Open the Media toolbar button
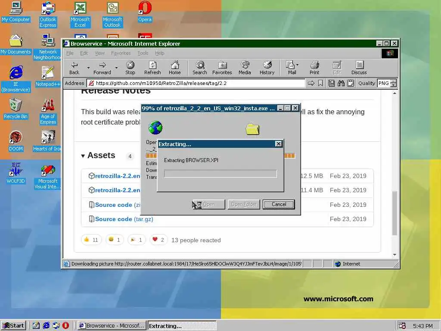The image size is (441, 331). click(x=245, y=68)
